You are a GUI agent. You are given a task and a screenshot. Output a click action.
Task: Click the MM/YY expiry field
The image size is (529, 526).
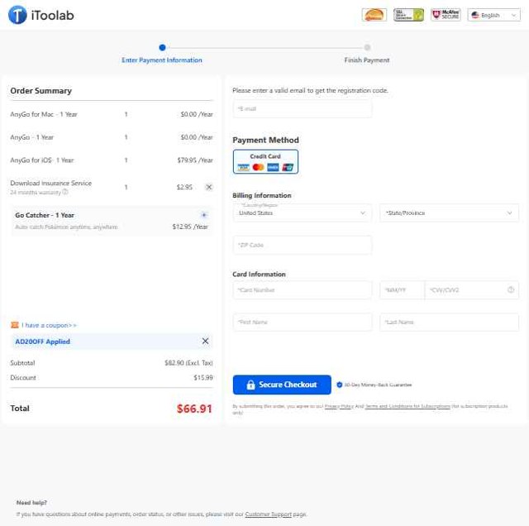click(403, 290)
